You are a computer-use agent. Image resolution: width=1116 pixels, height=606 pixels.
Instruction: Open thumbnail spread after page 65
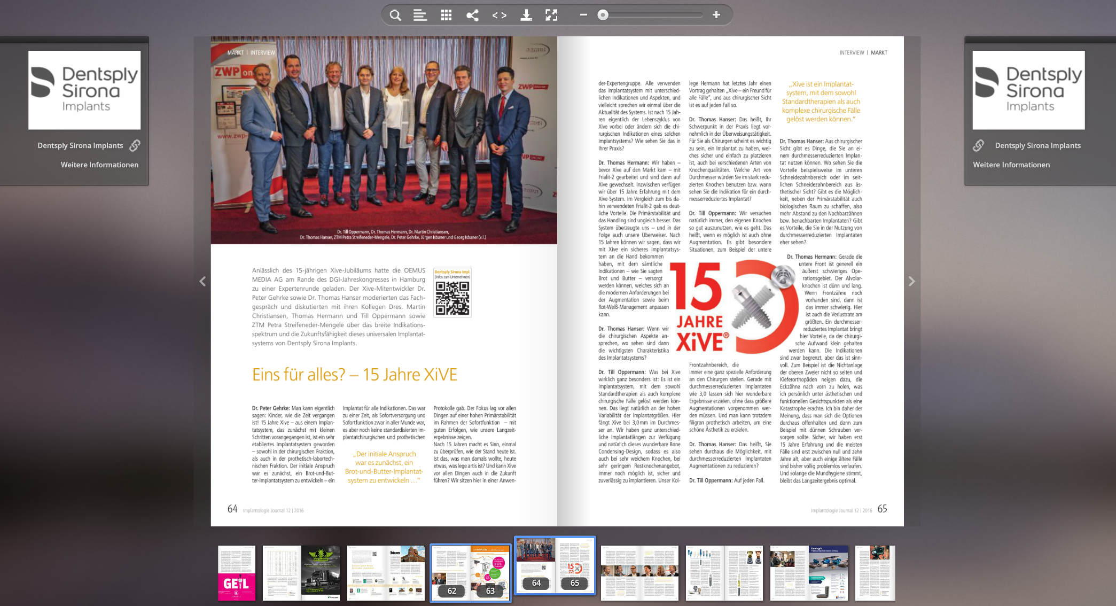tap(639, 573)
